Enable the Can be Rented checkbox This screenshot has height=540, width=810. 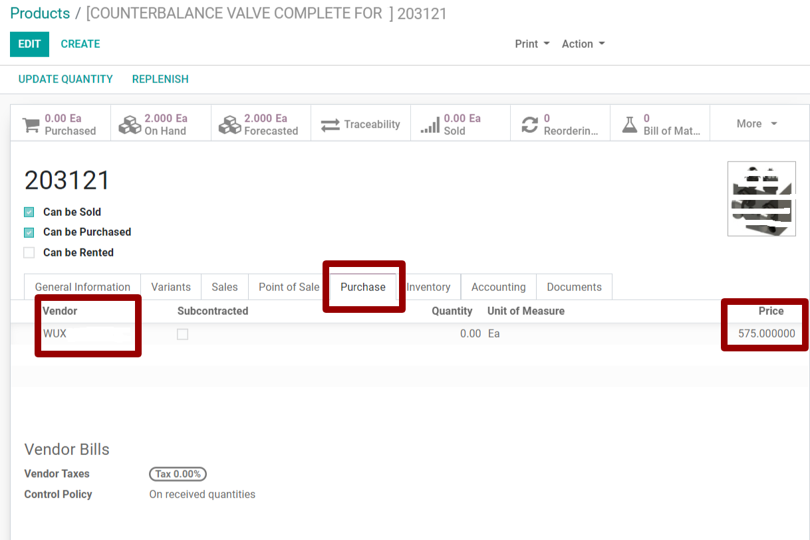click(29, 252)
